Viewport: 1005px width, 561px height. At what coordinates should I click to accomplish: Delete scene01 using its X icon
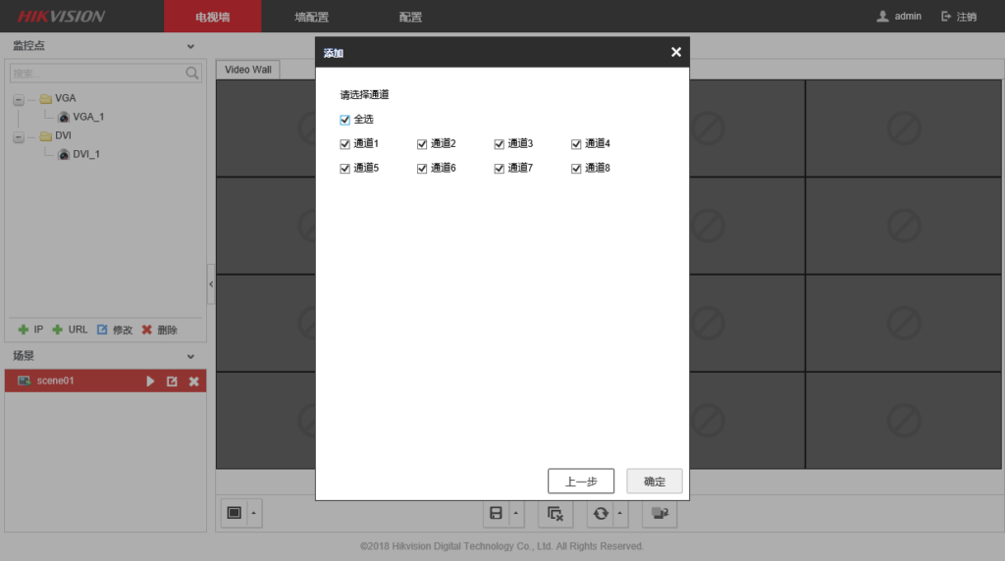(x=193, y=381)
